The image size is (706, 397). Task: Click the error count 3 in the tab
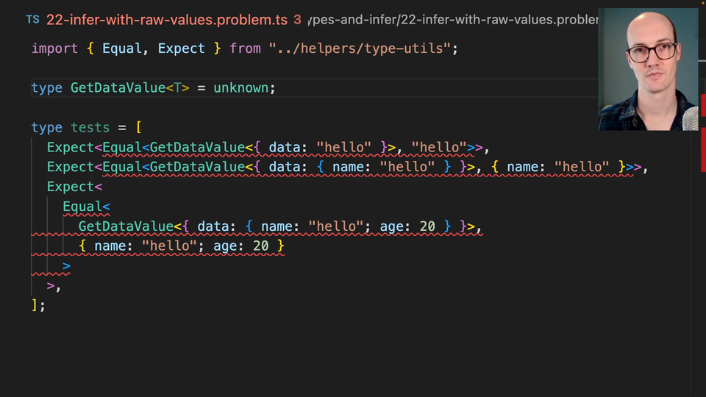pyautogui.click(x=297, y=20)
